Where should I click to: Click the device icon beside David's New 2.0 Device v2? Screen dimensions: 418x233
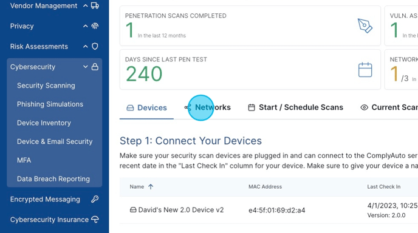tap(133, 210)
